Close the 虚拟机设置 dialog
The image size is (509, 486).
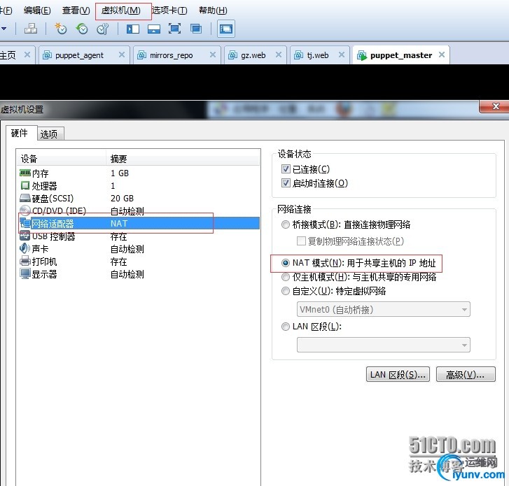tap(495, 107)
